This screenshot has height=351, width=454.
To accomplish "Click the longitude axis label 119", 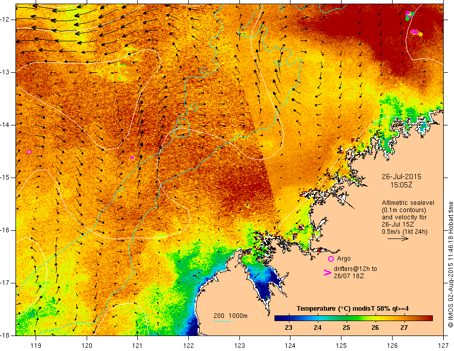I will [x=36, y=345].
